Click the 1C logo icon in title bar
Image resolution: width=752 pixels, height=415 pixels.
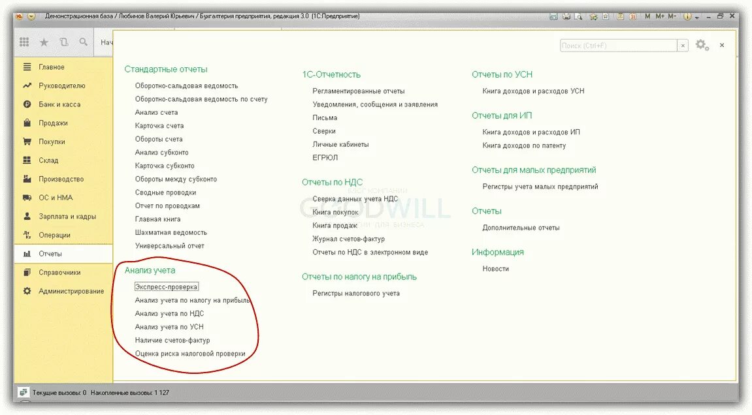pos(19,16)
